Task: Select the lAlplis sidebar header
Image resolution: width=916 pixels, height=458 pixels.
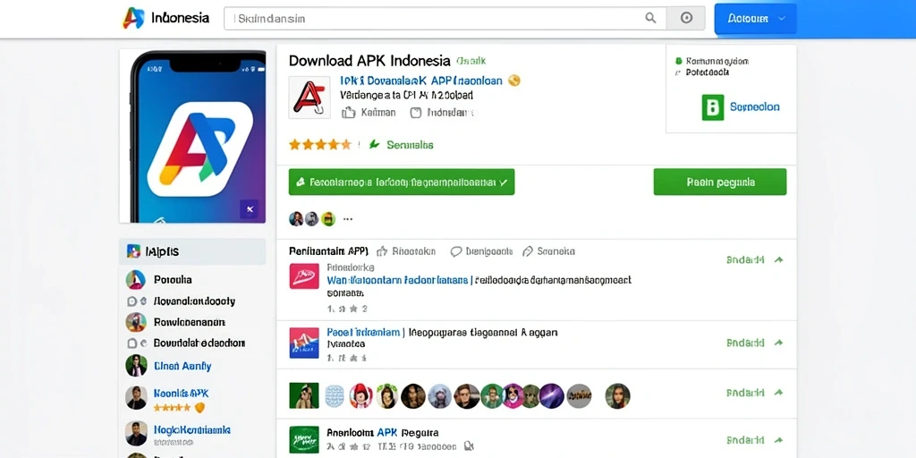Action: tap(192, 251)
